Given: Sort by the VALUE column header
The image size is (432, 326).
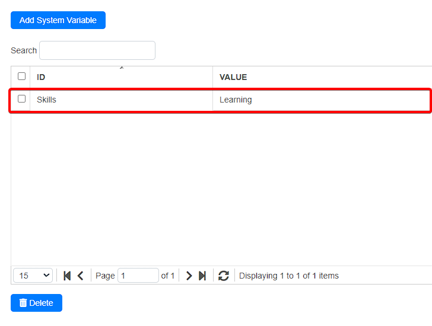Looking at the screenshot, I should 233,77.
